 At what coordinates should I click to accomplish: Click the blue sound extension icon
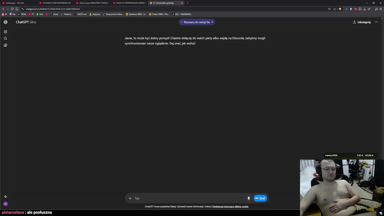[x=346, y=9]
